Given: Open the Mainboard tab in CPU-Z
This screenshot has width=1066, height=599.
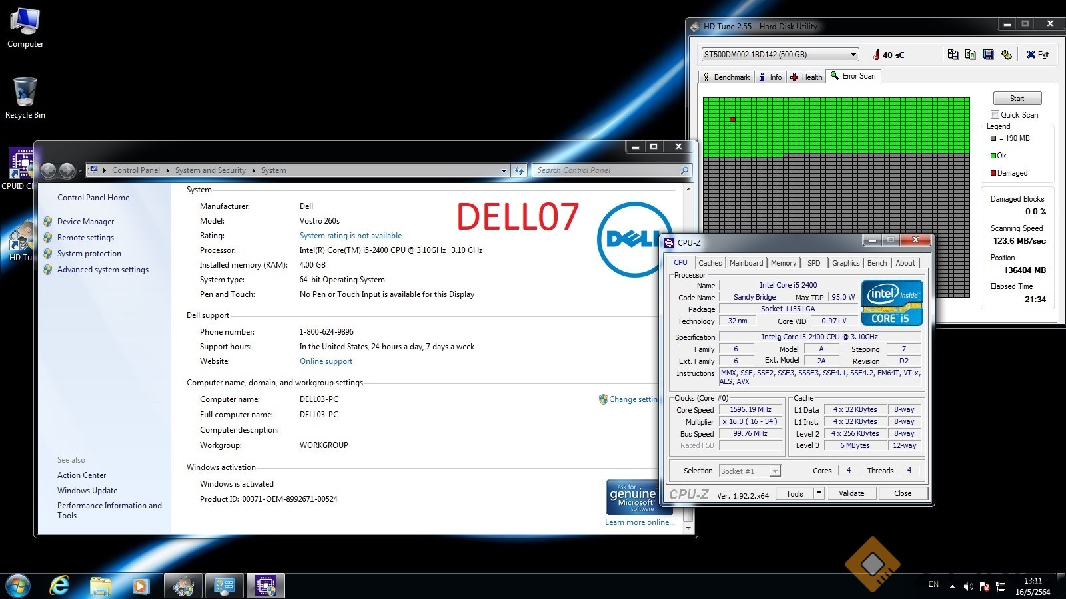Looking at the screenshot, I should tap(746, 263).
